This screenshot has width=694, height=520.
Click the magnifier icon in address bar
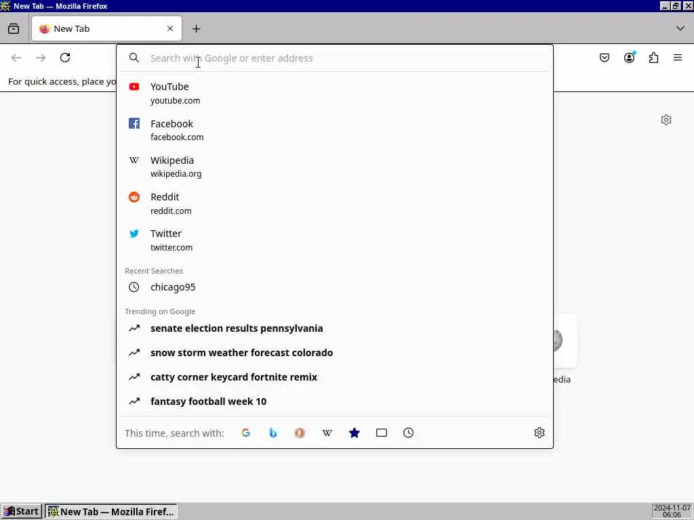[134, 58]
